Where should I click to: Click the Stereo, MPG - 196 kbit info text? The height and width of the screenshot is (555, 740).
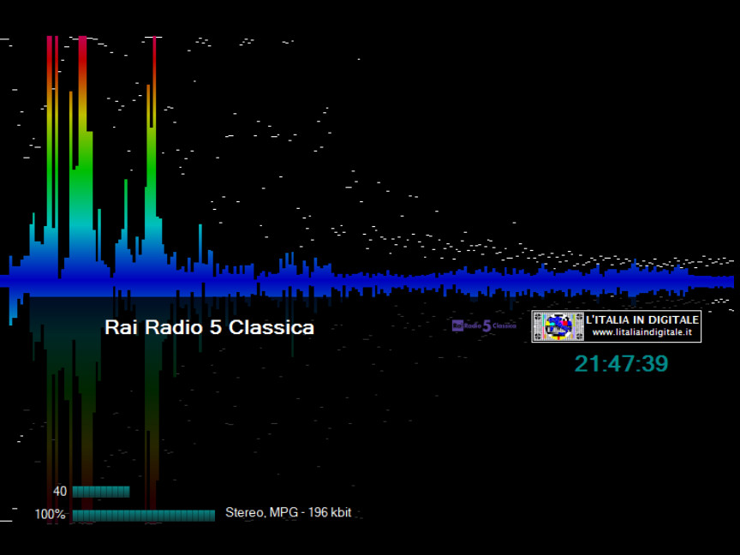pyautogui.click(x=288, y=513)
